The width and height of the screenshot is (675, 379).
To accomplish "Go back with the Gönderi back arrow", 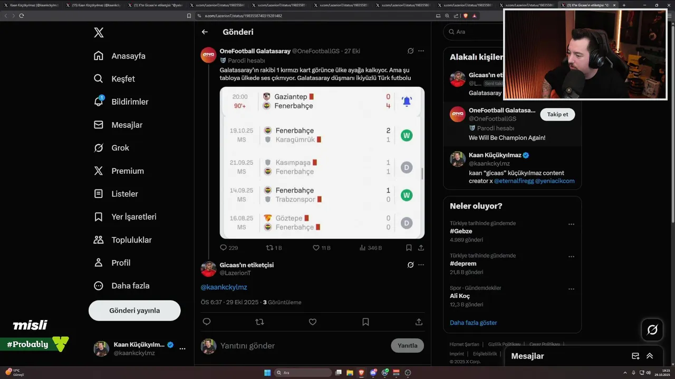I will [x=205, y=32].
